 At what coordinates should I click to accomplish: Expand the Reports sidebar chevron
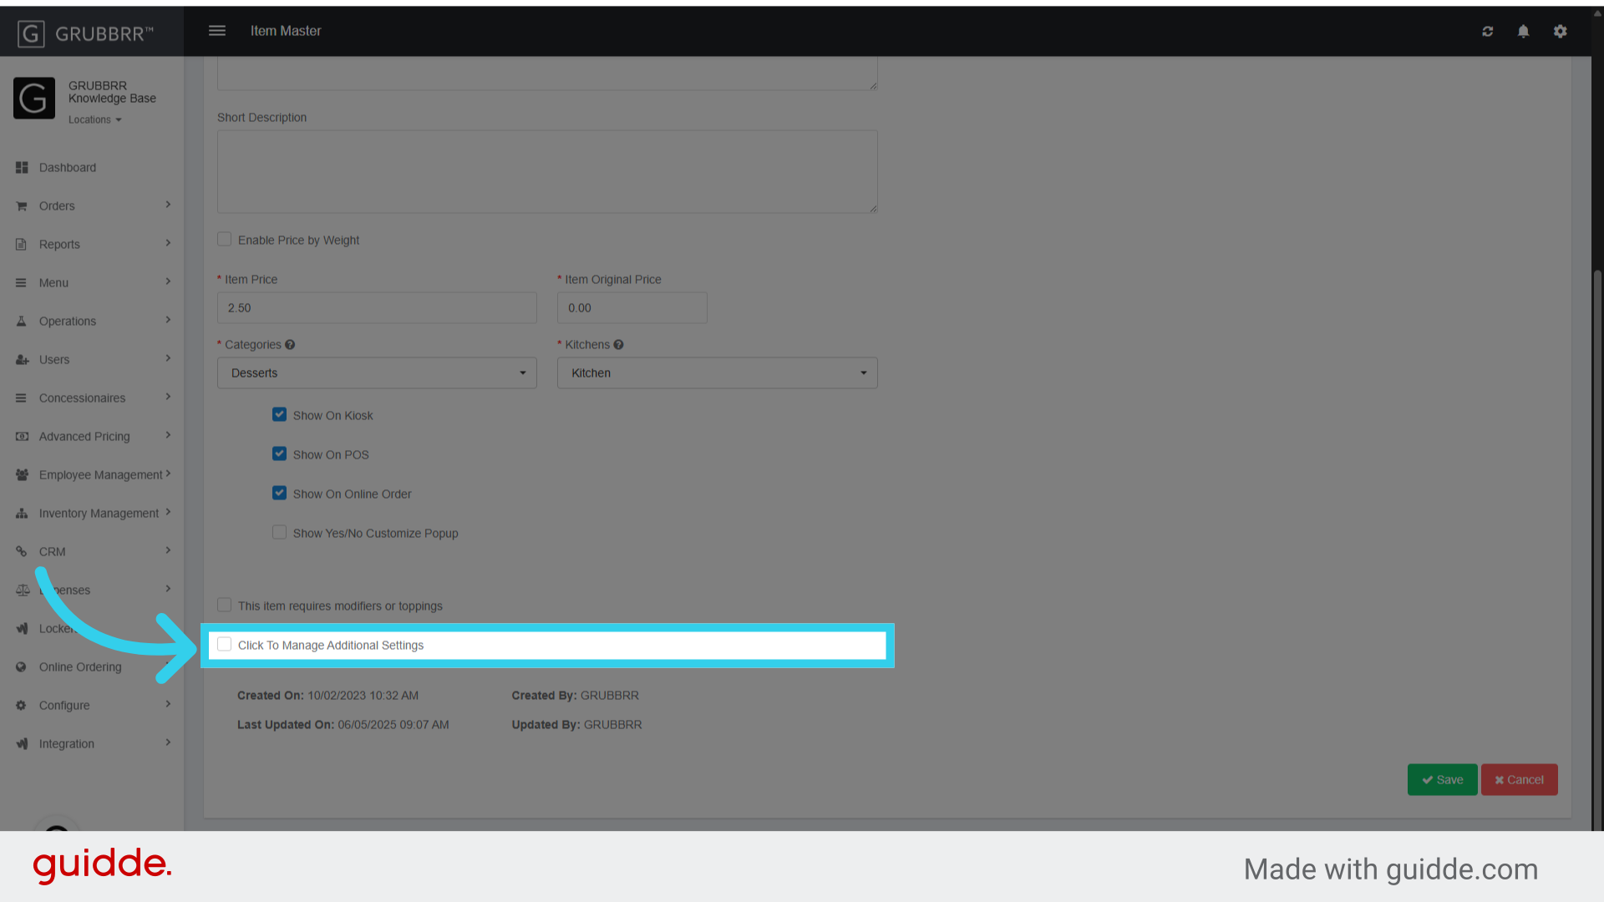168,244
